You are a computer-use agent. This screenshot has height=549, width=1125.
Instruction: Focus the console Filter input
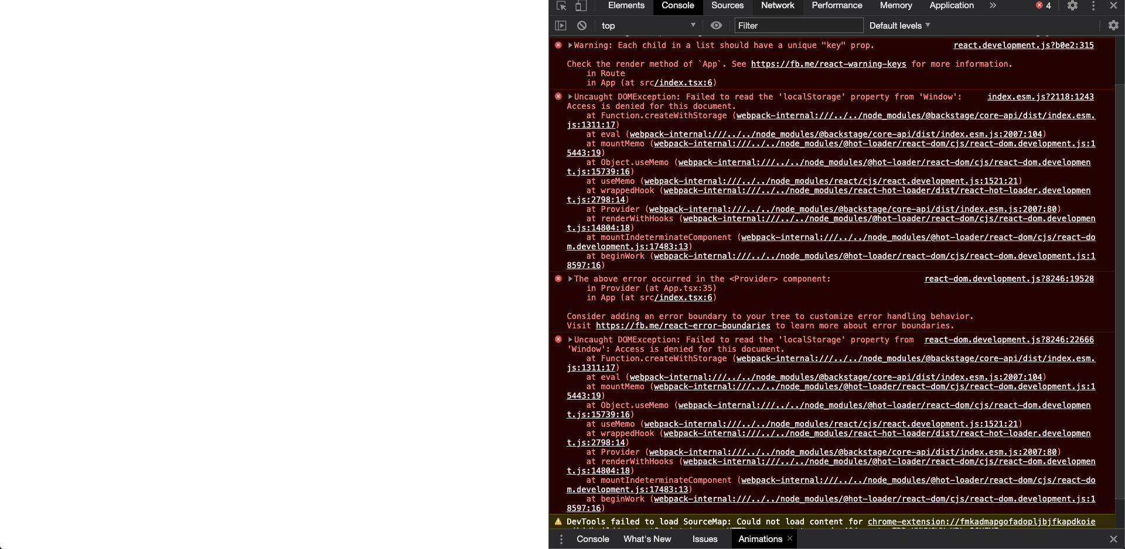[799, 25]
